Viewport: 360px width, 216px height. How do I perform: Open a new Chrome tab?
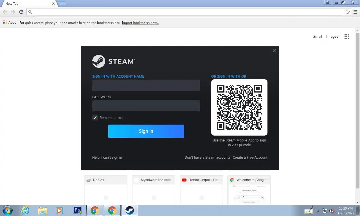62,4
